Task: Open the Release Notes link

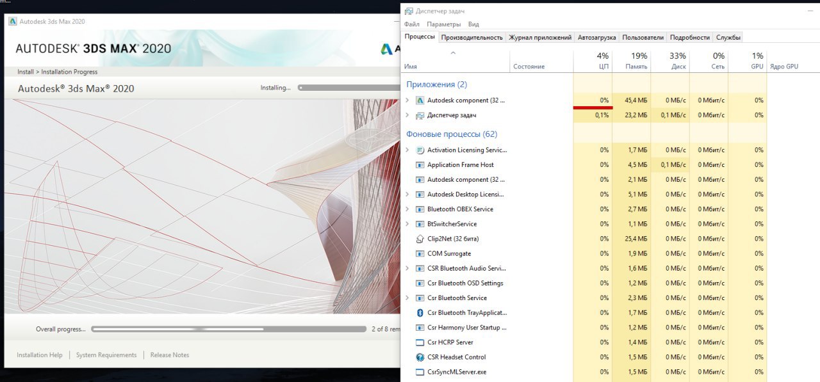Action: pos(170,355)
